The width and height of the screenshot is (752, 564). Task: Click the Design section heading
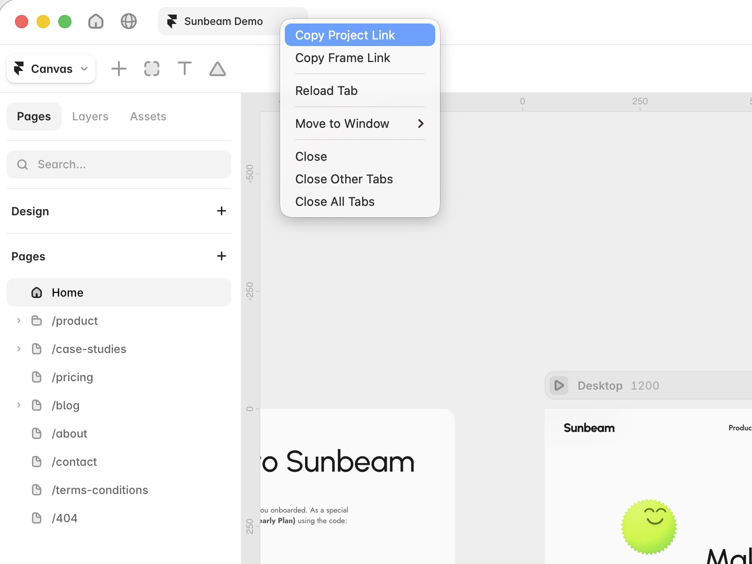(x=30, y=211)
